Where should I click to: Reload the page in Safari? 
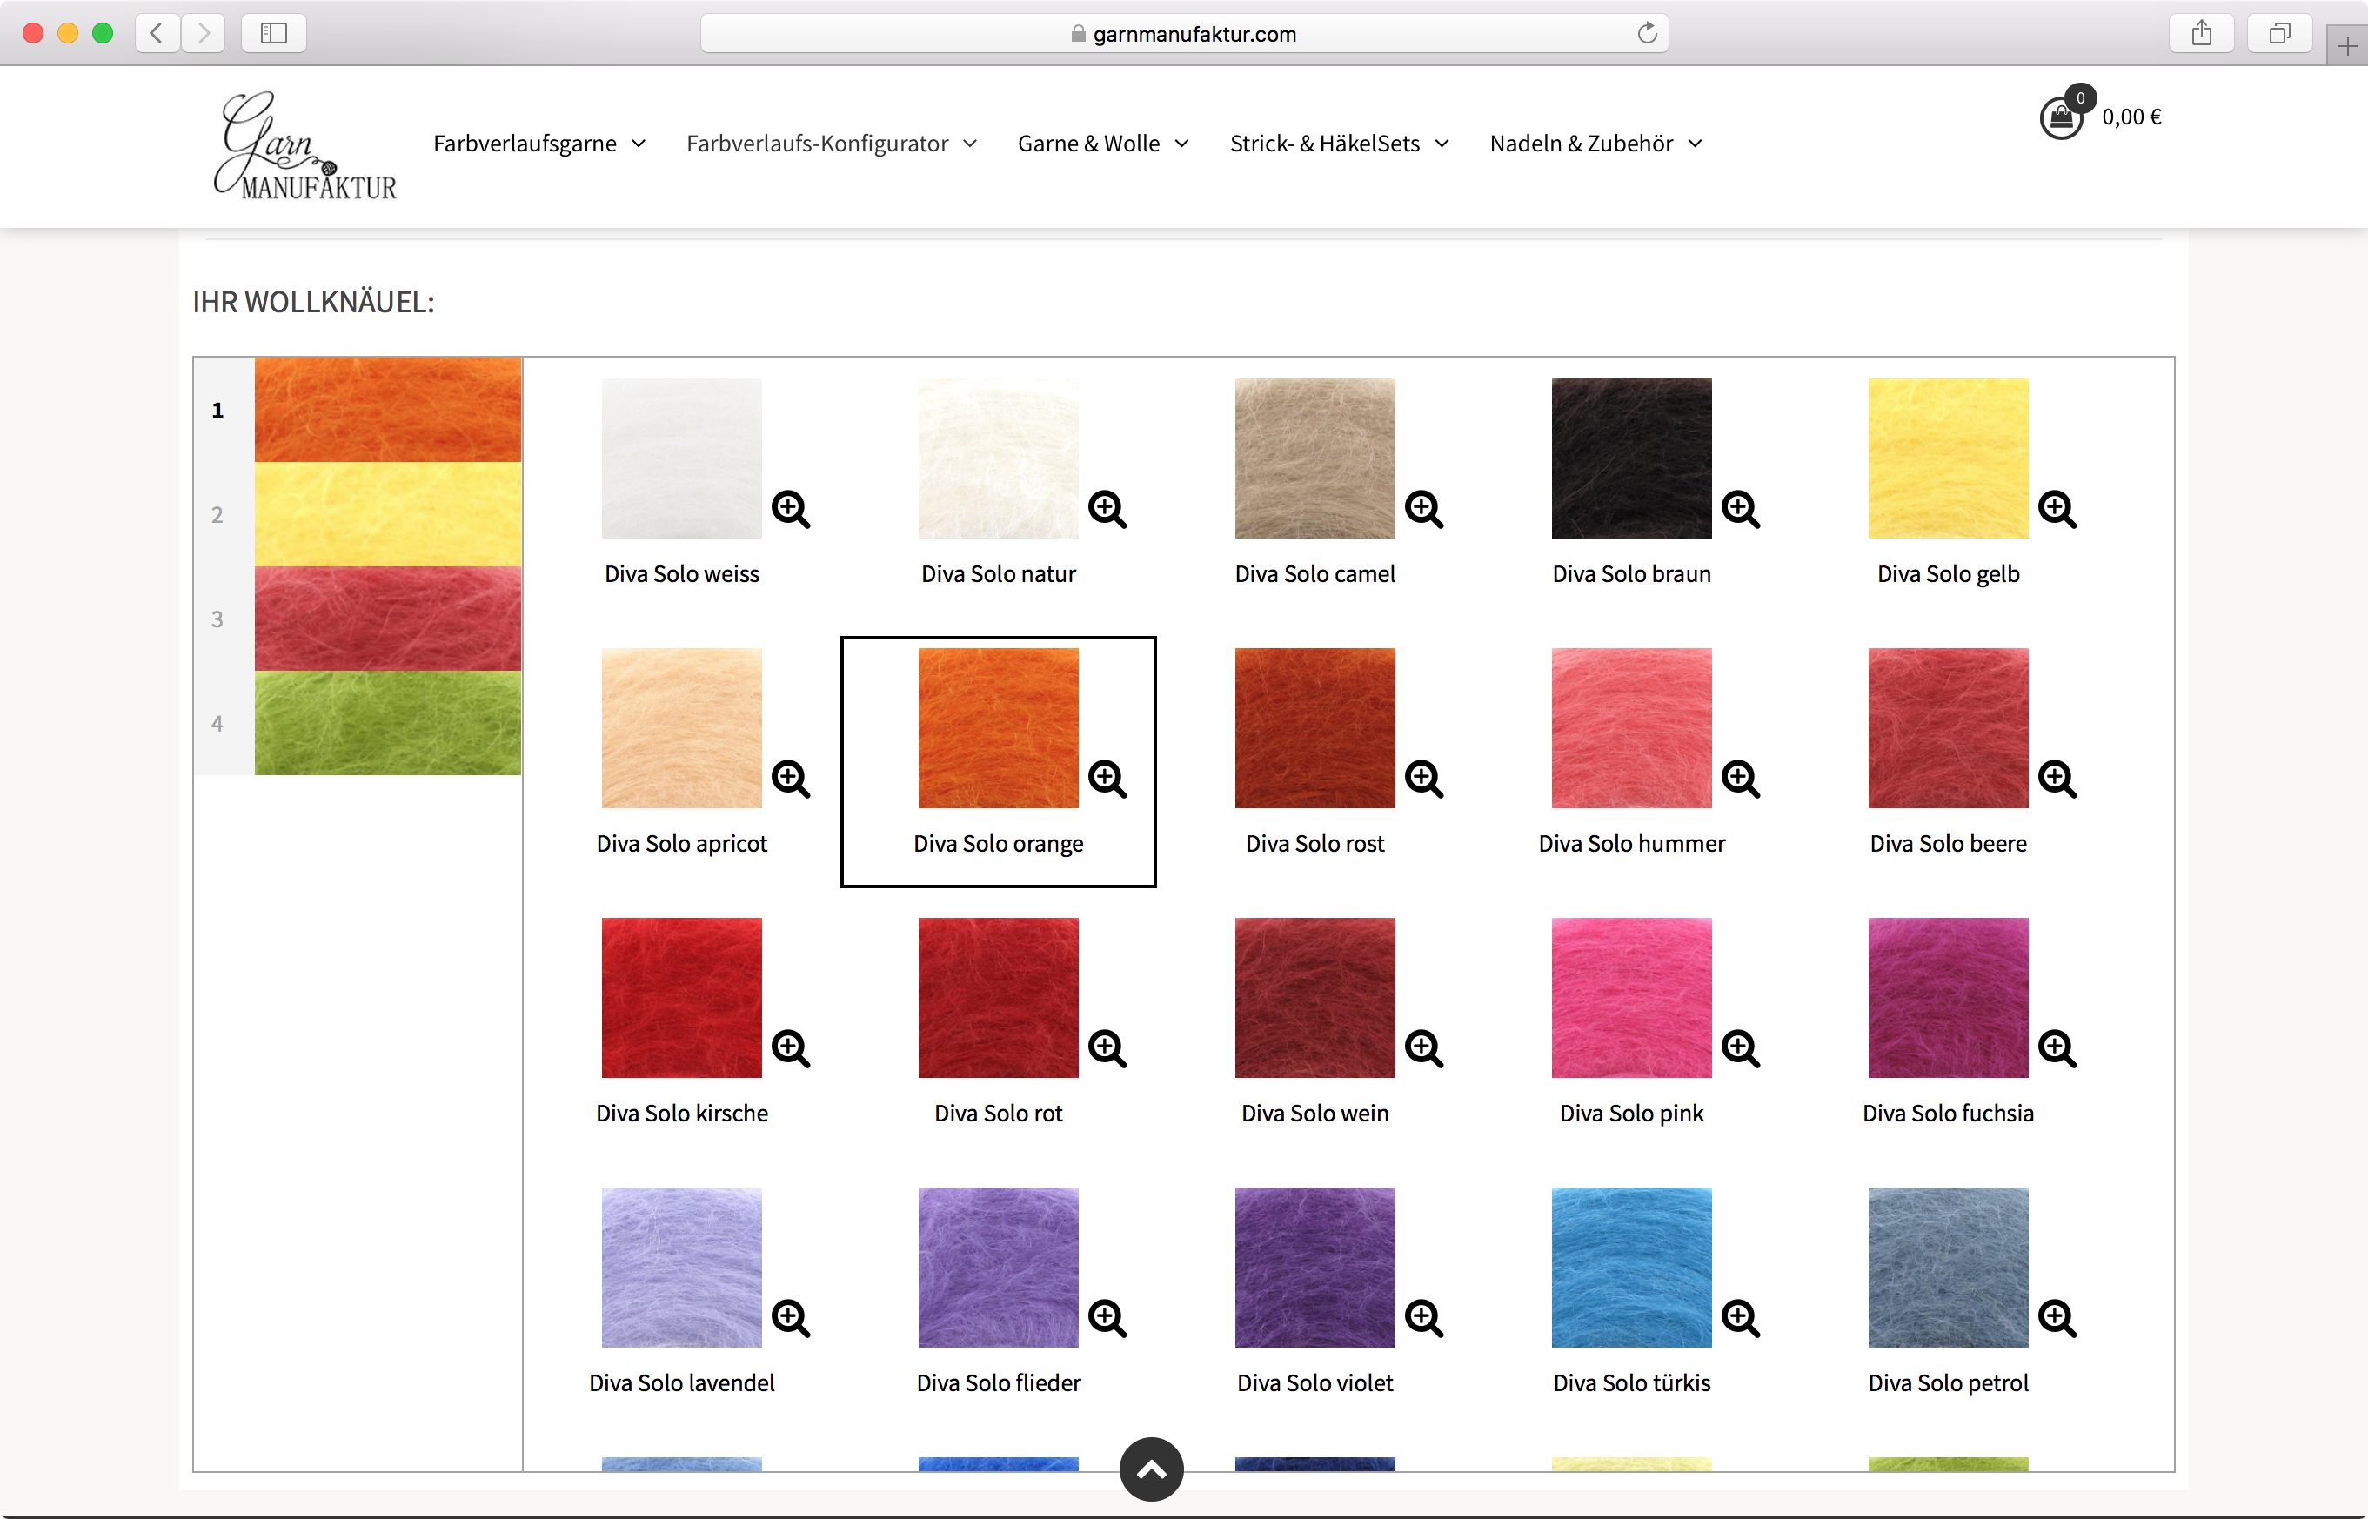[x=1646, y=34]
